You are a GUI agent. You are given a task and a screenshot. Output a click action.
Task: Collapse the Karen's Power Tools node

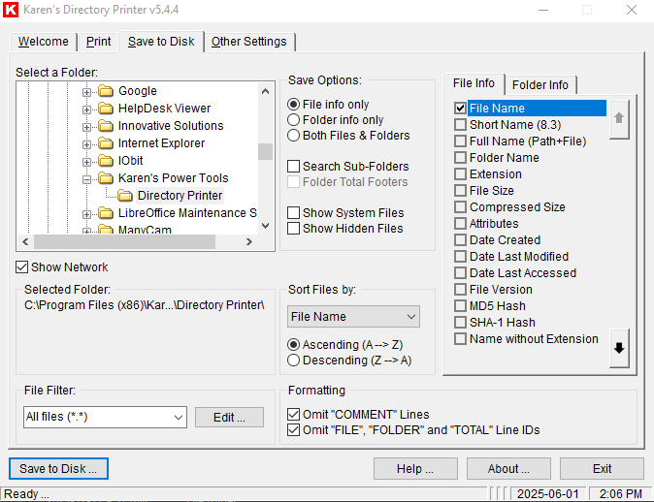click(x=86, y=179)
